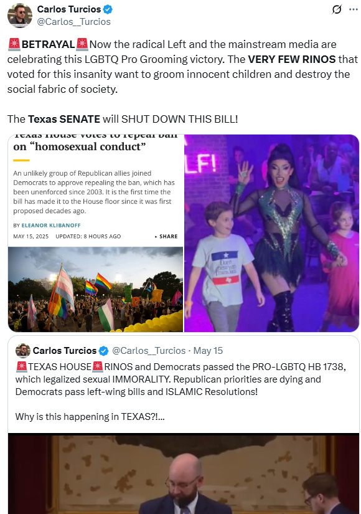Click the first siren emoji before BETRAYAL
This screenshot has height=514, width=361.
coord(14,44)
